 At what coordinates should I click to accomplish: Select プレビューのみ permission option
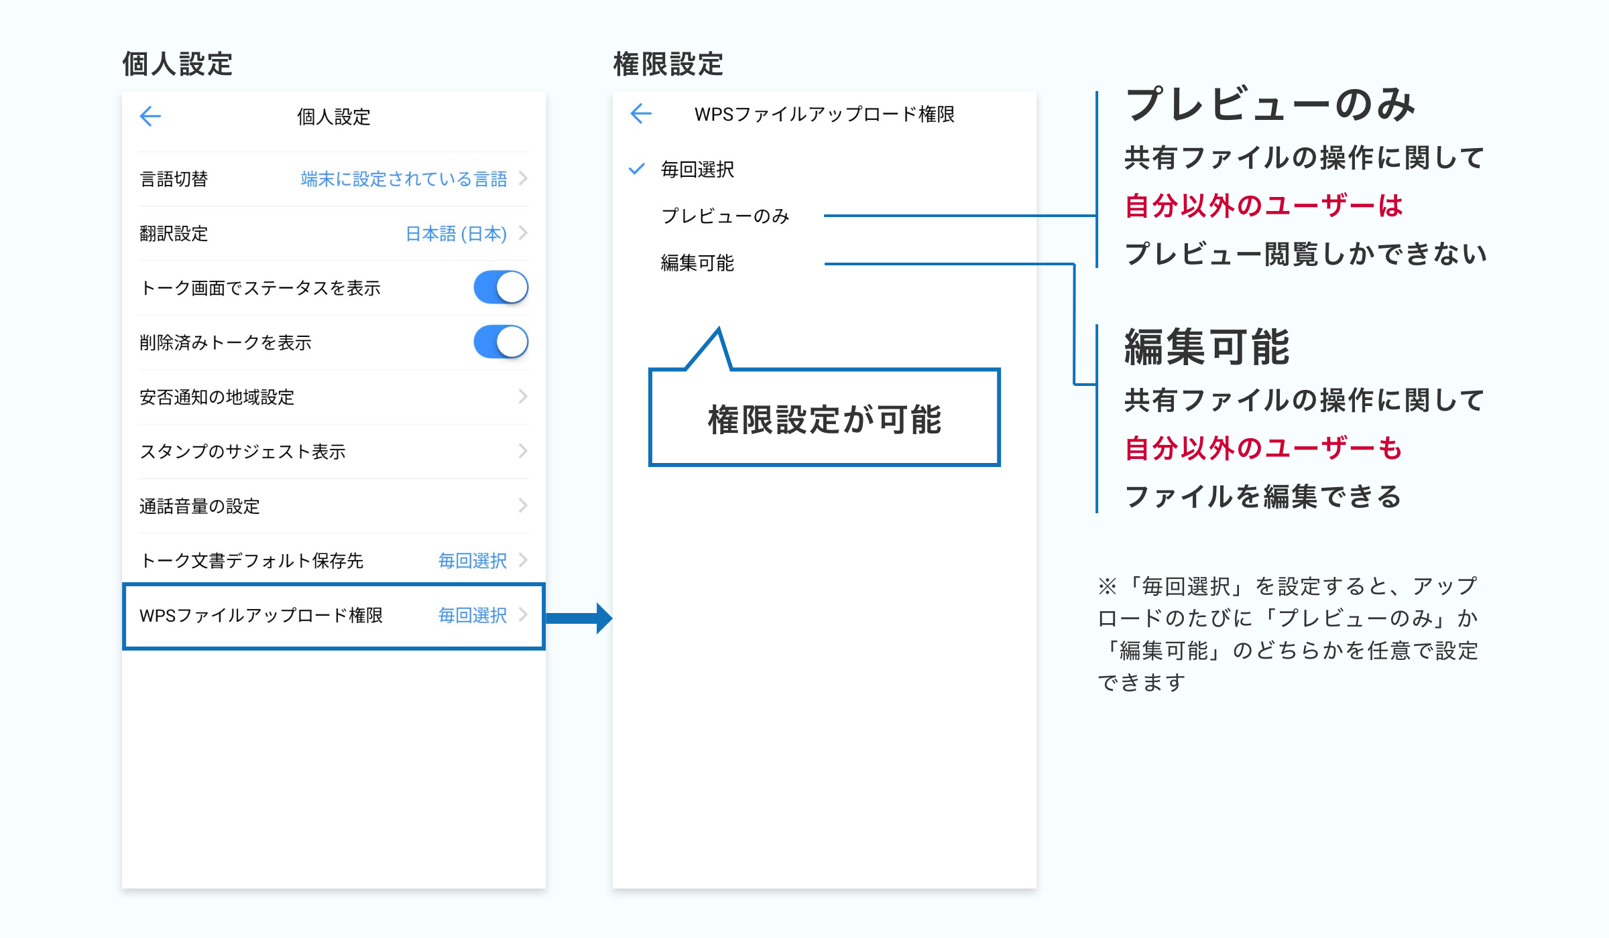click(x=725, y=216)
